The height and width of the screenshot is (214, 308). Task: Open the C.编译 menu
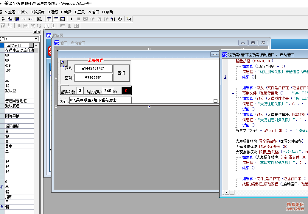click(x=66, y=12)
